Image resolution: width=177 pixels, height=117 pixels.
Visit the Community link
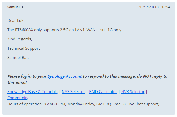(x=18, y=98)
